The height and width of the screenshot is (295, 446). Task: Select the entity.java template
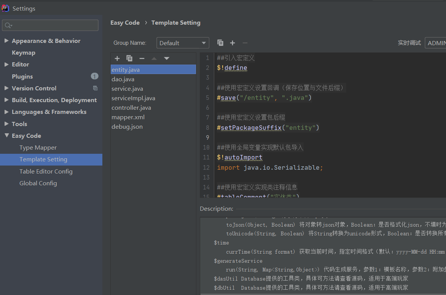tap(153, 69)
